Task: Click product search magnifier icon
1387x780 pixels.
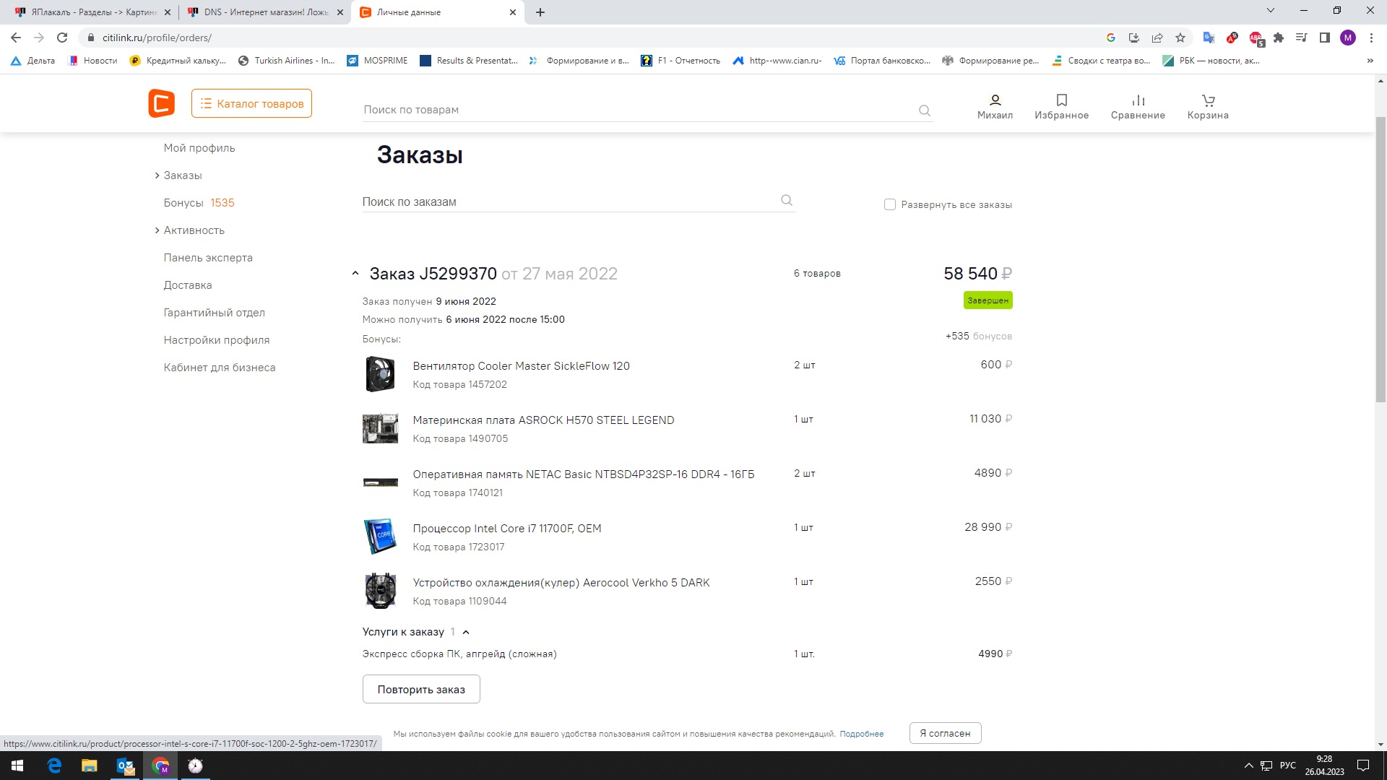Action: tap(925, 110)
